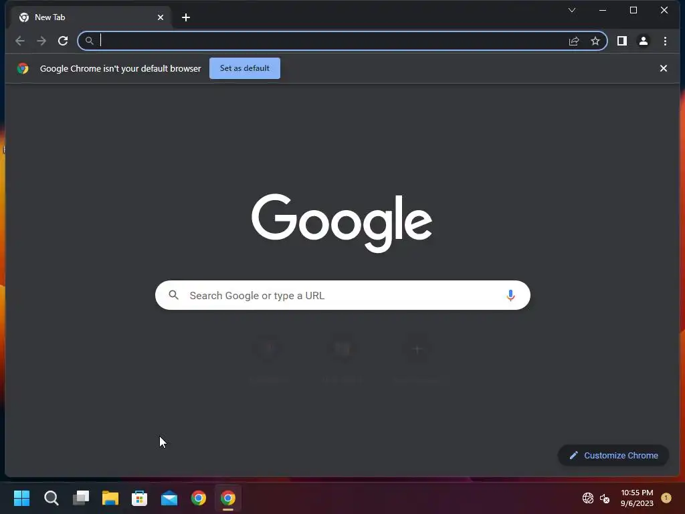Click the first Chrome taskbar icon
The image size is (685, 514).
pos(198,498)
